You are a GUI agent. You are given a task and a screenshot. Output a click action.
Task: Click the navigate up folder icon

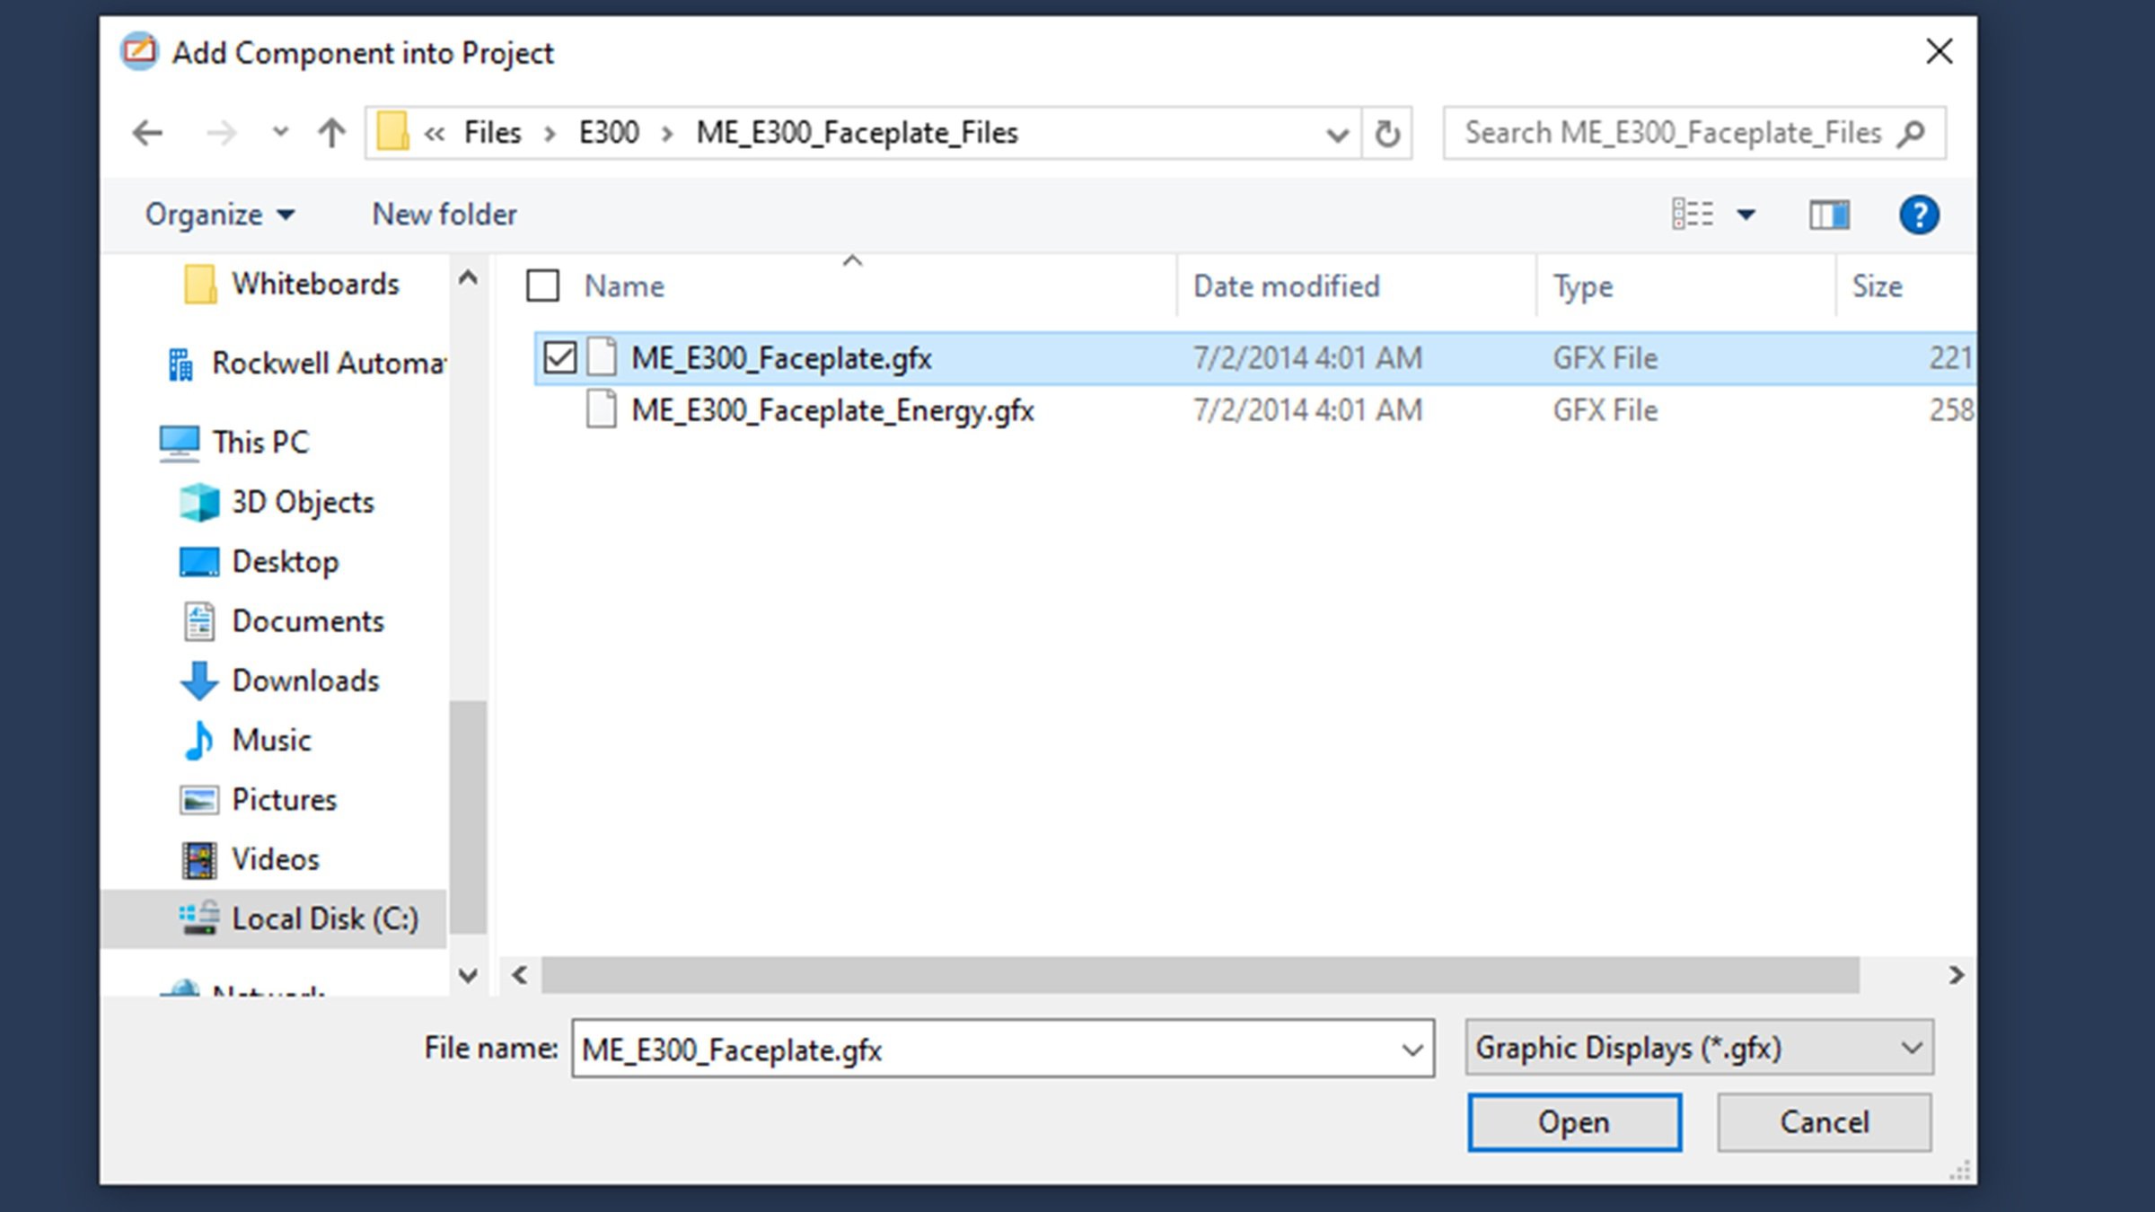(x=331, y=132)
